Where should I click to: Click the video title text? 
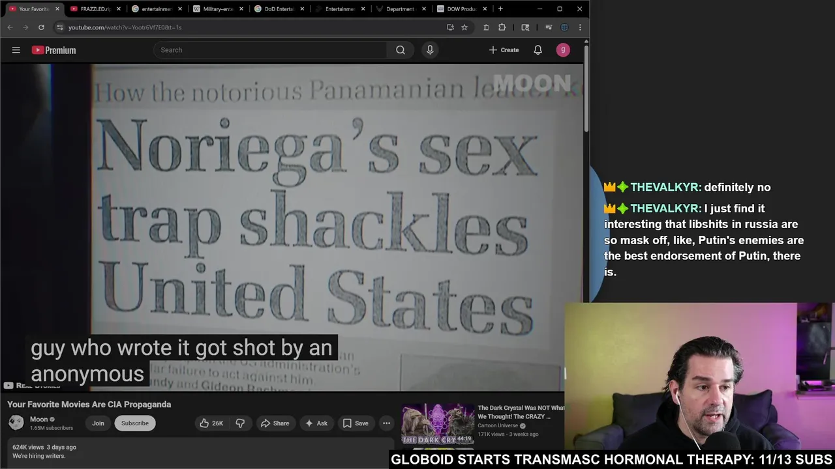[x=89, y=405]
